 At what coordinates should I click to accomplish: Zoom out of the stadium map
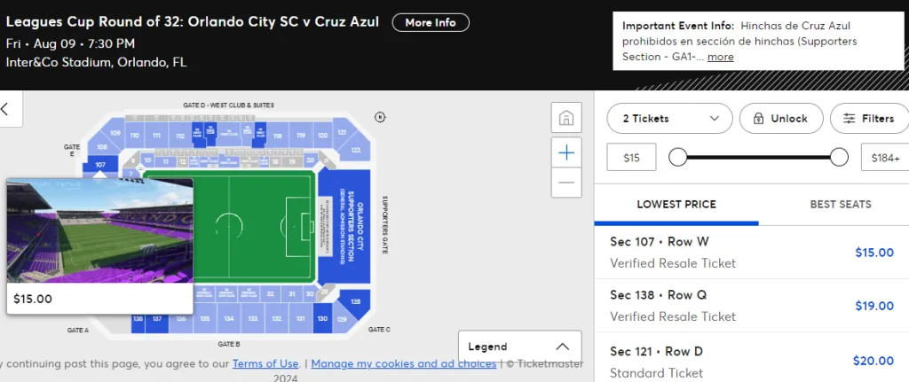click(x=566, y=183)
